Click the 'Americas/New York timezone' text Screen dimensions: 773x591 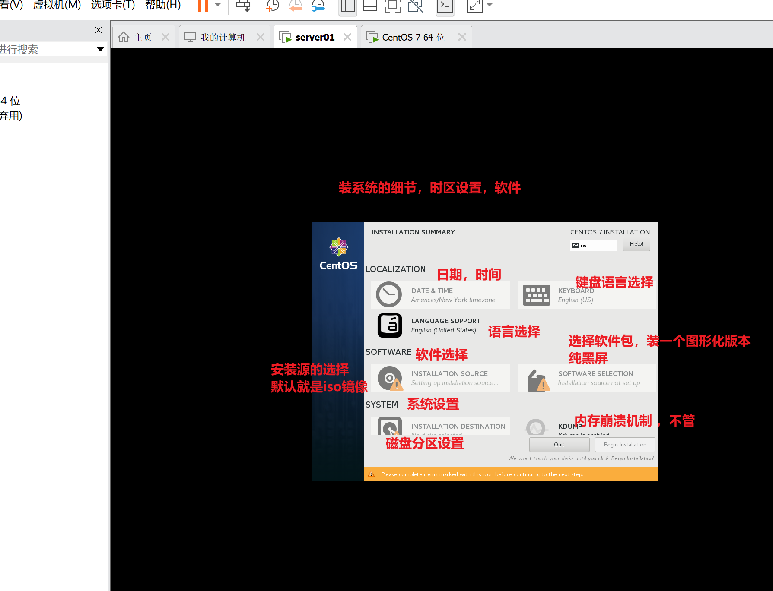[453, 300]
